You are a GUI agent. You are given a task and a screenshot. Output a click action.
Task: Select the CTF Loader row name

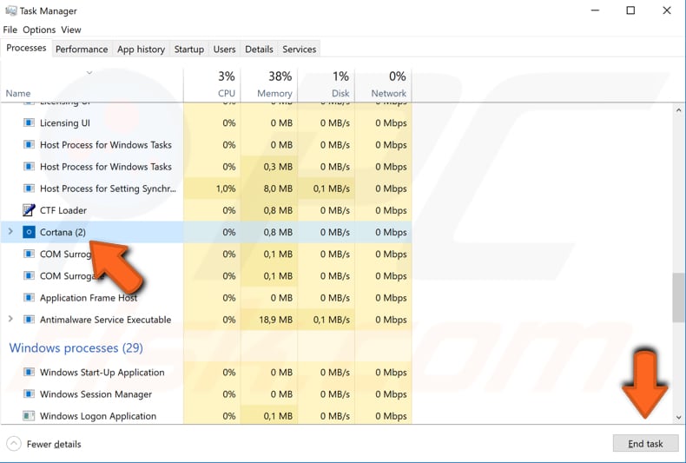[x=63, y=210]
